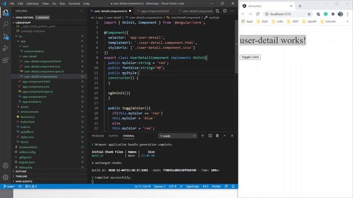The image size is (353, 198).
Task: Click main branch in status bar
Action: [x=9, y=186]
